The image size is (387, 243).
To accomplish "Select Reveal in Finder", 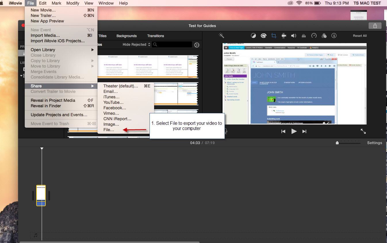I will tap(61, 106).
